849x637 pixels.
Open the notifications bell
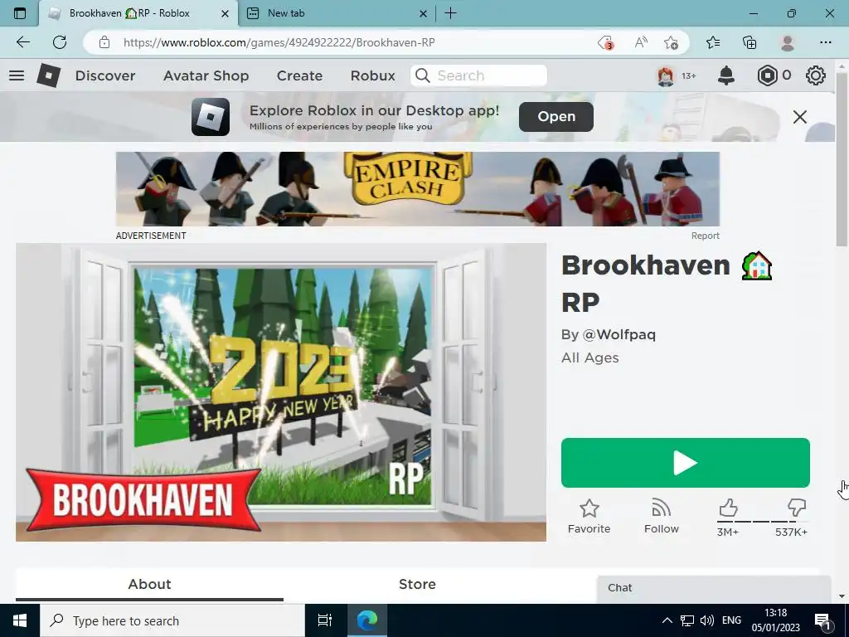pos(726,75)
